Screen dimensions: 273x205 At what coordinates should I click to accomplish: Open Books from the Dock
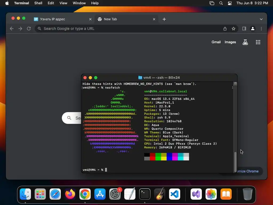pos(226,194)
